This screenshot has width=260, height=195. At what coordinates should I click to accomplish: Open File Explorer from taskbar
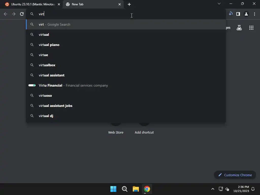(136, 189)
